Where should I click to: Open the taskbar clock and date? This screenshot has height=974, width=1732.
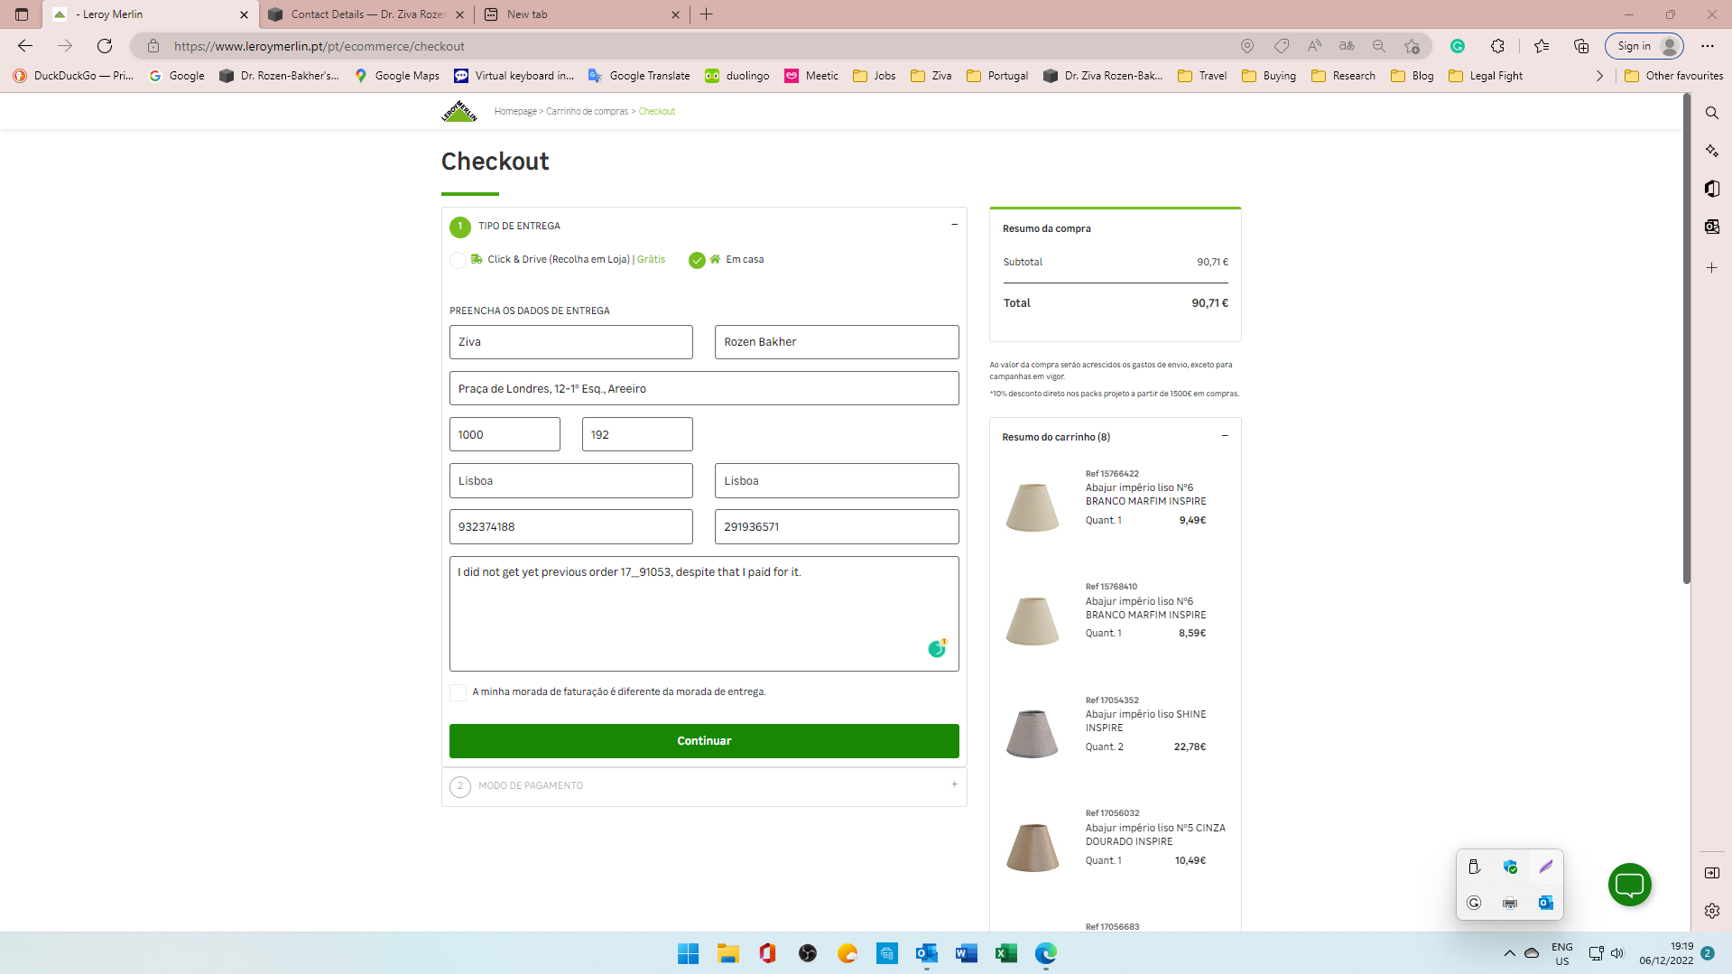point(1666,953)
